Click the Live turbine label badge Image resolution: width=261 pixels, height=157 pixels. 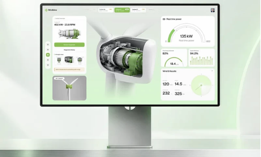point(59,78)
